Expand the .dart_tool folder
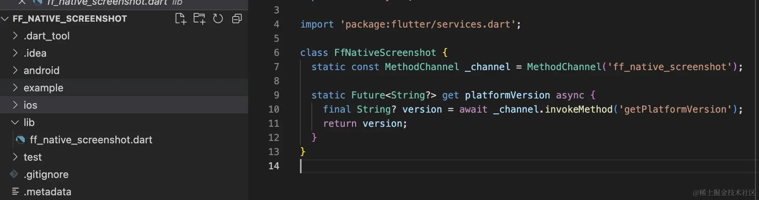Viewport: 759px width, 200px height. click(15, 36)
